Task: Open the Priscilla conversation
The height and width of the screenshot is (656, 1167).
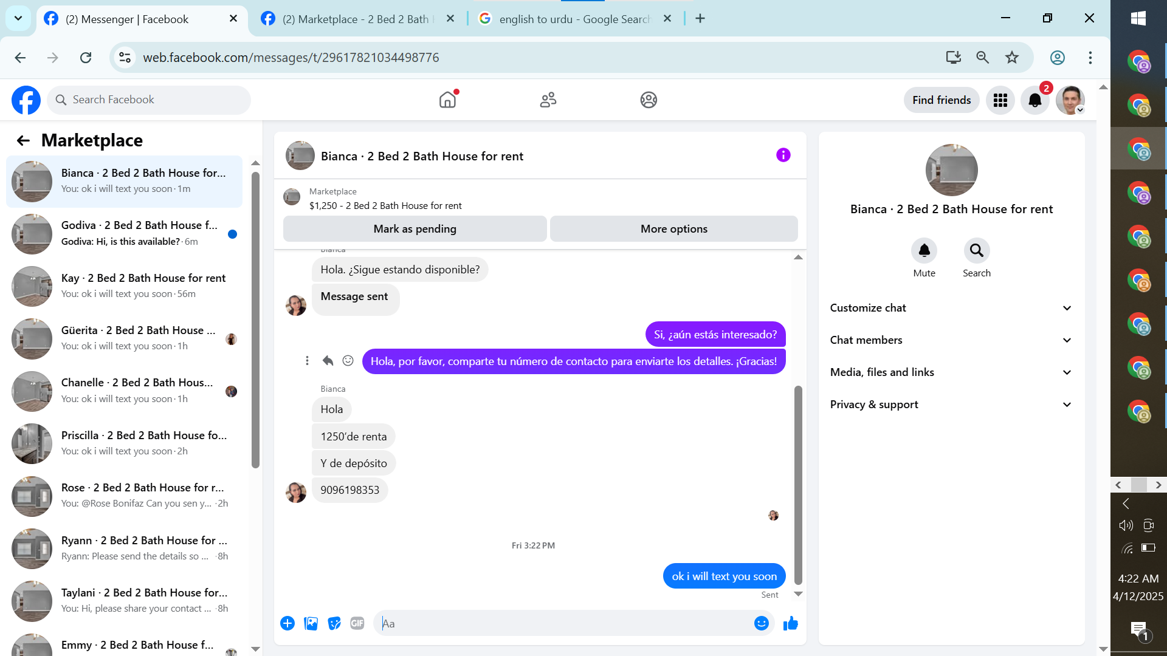Action: (124, 443)
